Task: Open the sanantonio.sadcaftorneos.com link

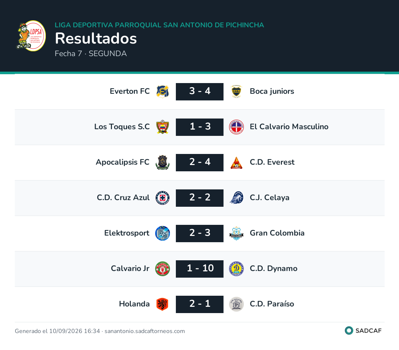Action: tap(144, 331)
